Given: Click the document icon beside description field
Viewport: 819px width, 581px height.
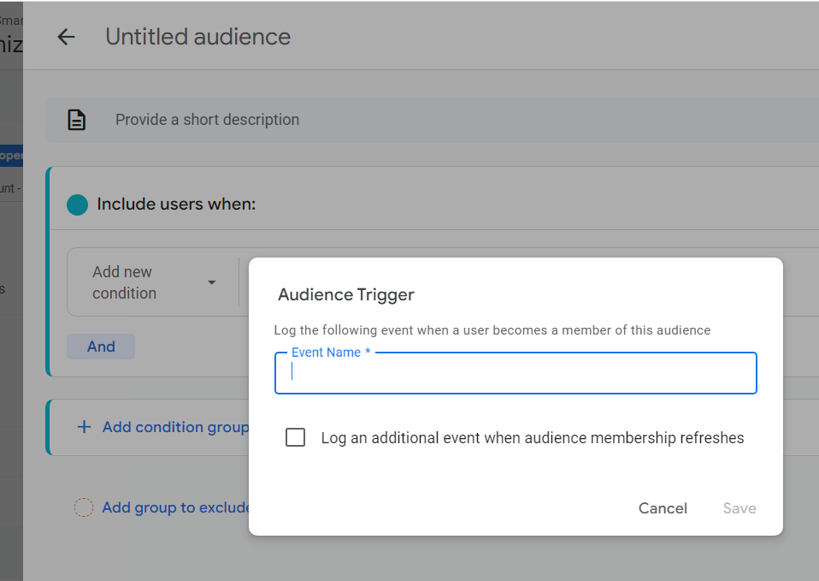Looking at the screenshot, I should click(x=76, y=120).
